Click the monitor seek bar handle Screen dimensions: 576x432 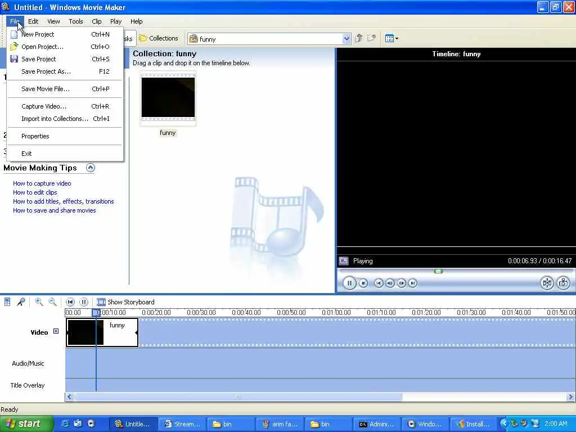tap(438, 272)
